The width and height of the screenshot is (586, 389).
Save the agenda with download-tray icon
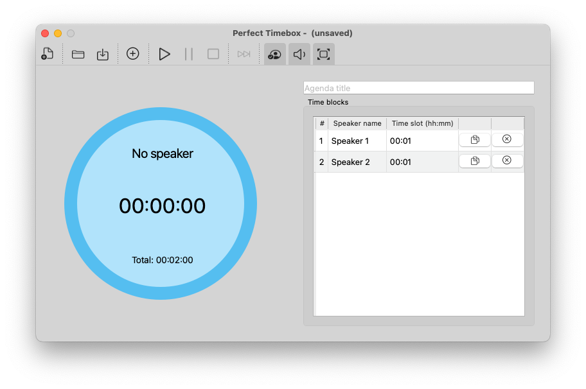pos(102,55)
